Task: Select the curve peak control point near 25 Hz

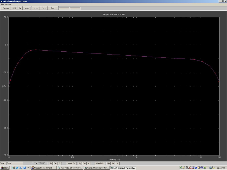Action: [36, 50]
